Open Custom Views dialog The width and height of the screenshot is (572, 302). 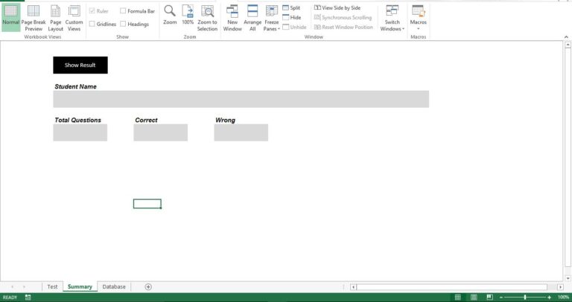pyautogui.click(x=74, y=16)
